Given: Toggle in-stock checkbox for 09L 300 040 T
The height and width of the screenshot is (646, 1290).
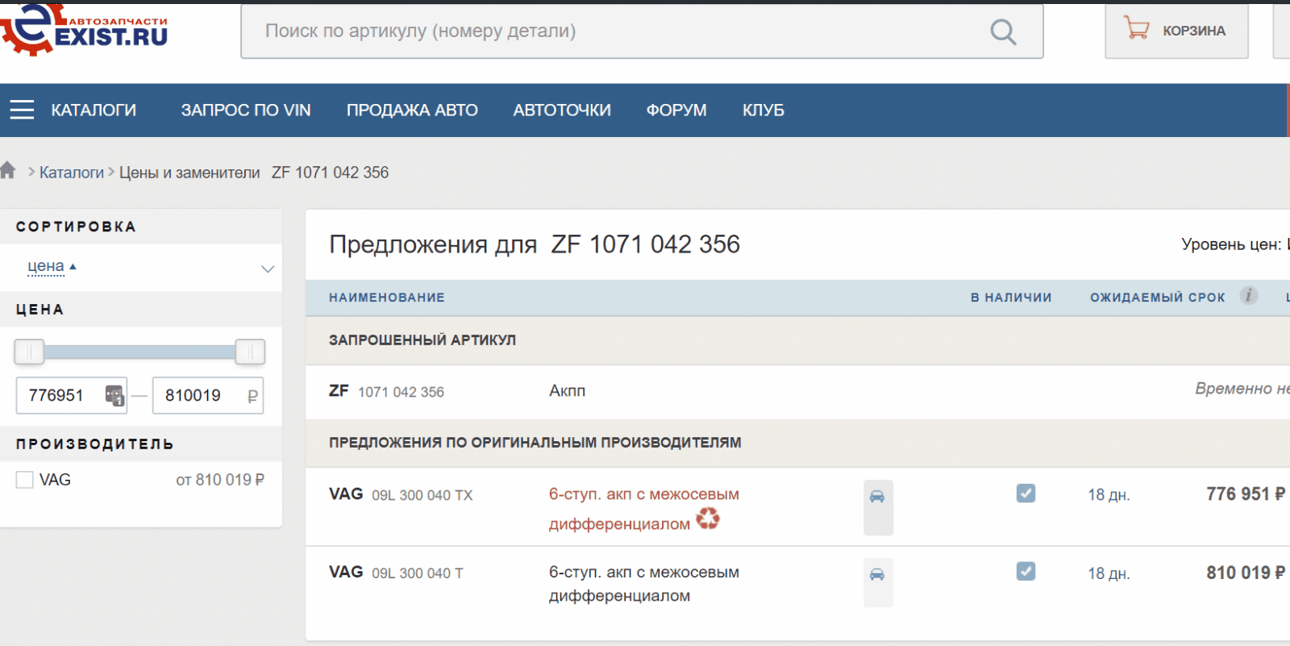Looking at the screenshot, I should click(1026, 571).
